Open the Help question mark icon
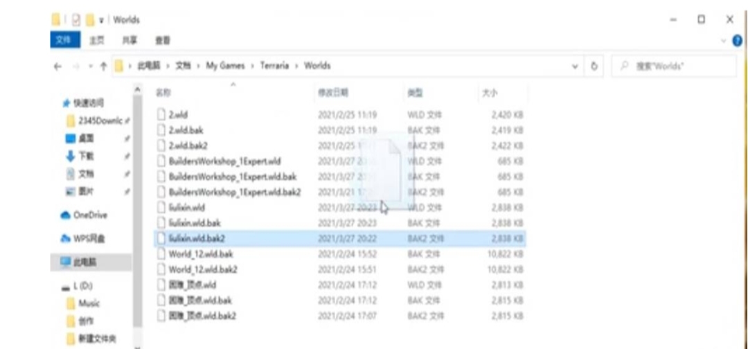 pos(737,41)
